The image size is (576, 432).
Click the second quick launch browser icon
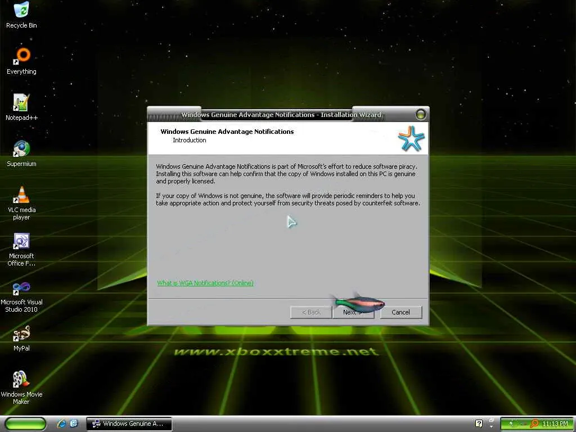(74, 424)
